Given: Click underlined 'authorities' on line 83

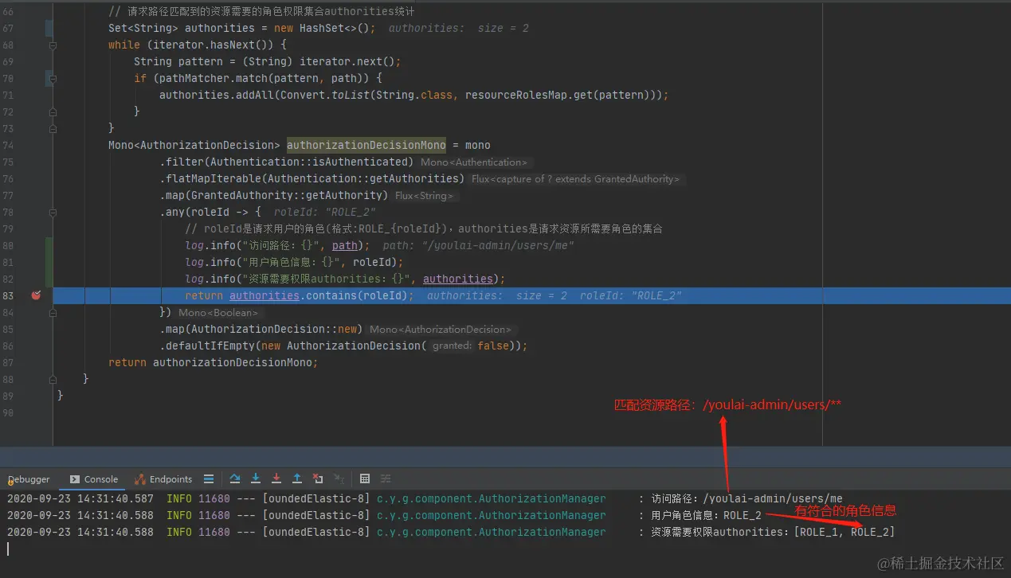Looking at the screenshot, I should 265,295.
